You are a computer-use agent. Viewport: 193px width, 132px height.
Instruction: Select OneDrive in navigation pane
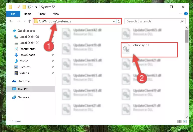pos(24,81)
